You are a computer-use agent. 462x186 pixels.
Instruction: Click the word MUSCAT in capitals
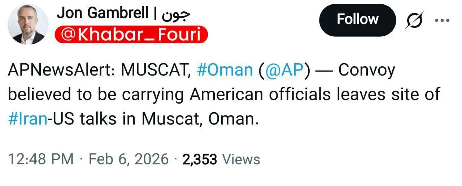point(156,71)
